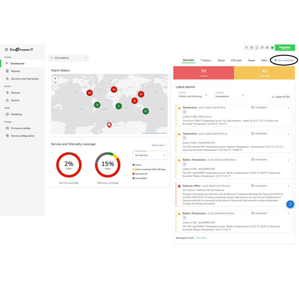Select the red 24 map cluster
This screenshot has width=299, height=299.
point(141,94)
